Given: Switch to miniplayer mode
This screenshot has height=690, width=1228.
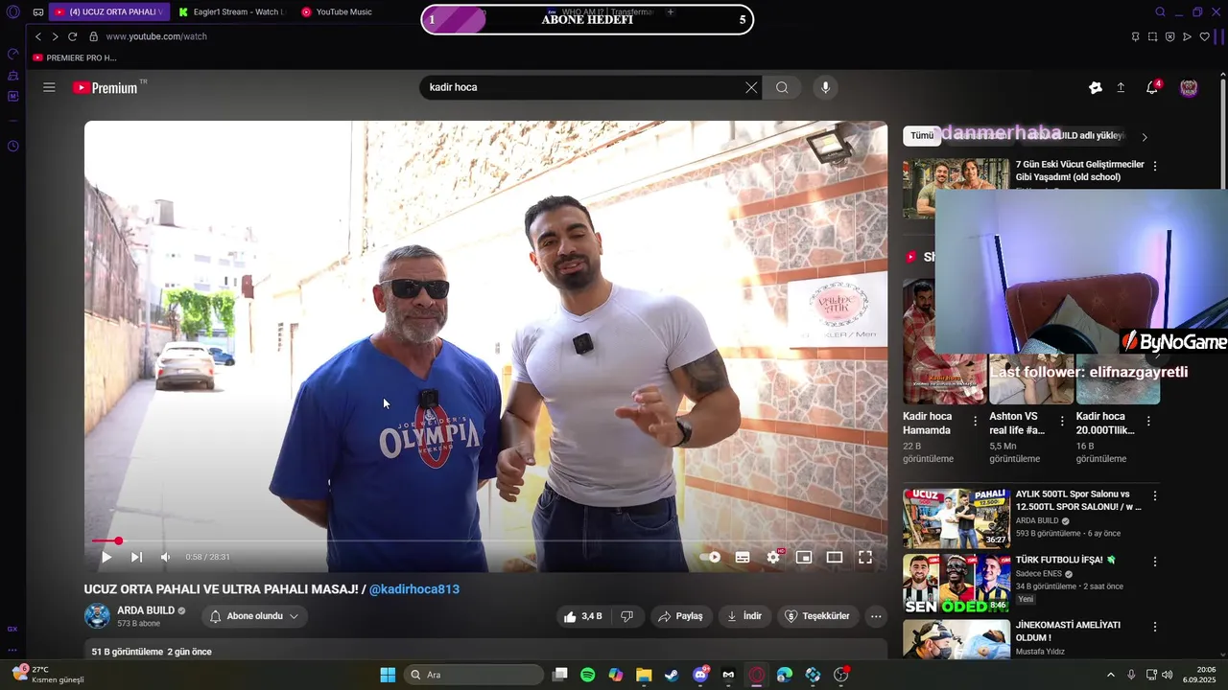Looking at the screenshot, I should 804,557.
